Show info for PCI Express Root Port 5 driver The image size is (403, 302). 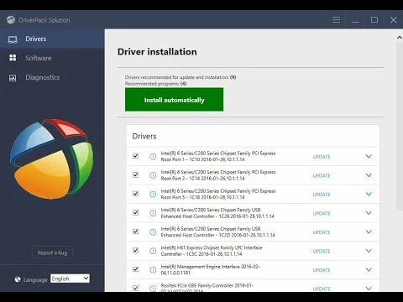pos(153,194)
